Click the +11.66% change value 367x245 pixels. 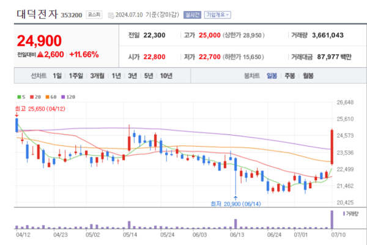[x=84, y=54]
